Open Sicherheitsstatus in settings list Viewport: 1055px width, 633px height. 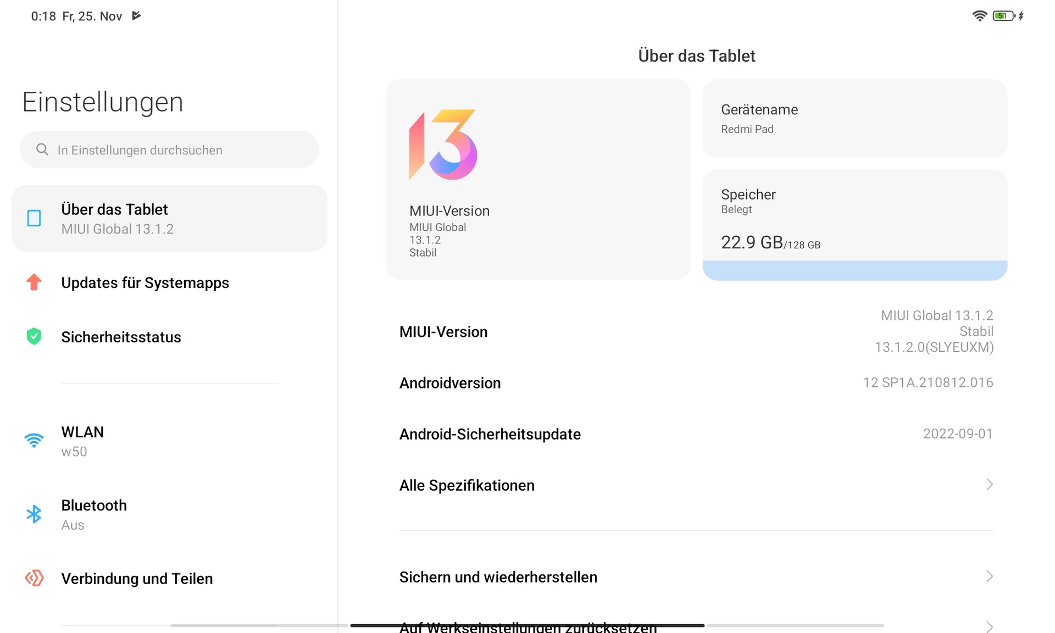coord(121,337)
